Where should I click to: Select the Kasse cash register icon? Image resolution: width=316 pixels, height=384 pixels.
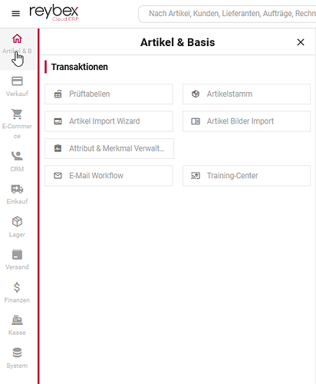point(17,320)
